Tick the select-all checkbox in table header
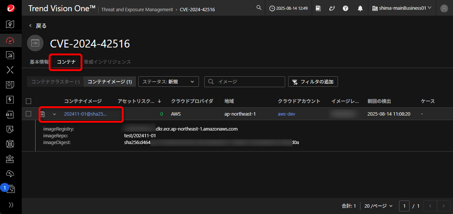The width and height of the screenshot is (453, 214). pos(28,101)
